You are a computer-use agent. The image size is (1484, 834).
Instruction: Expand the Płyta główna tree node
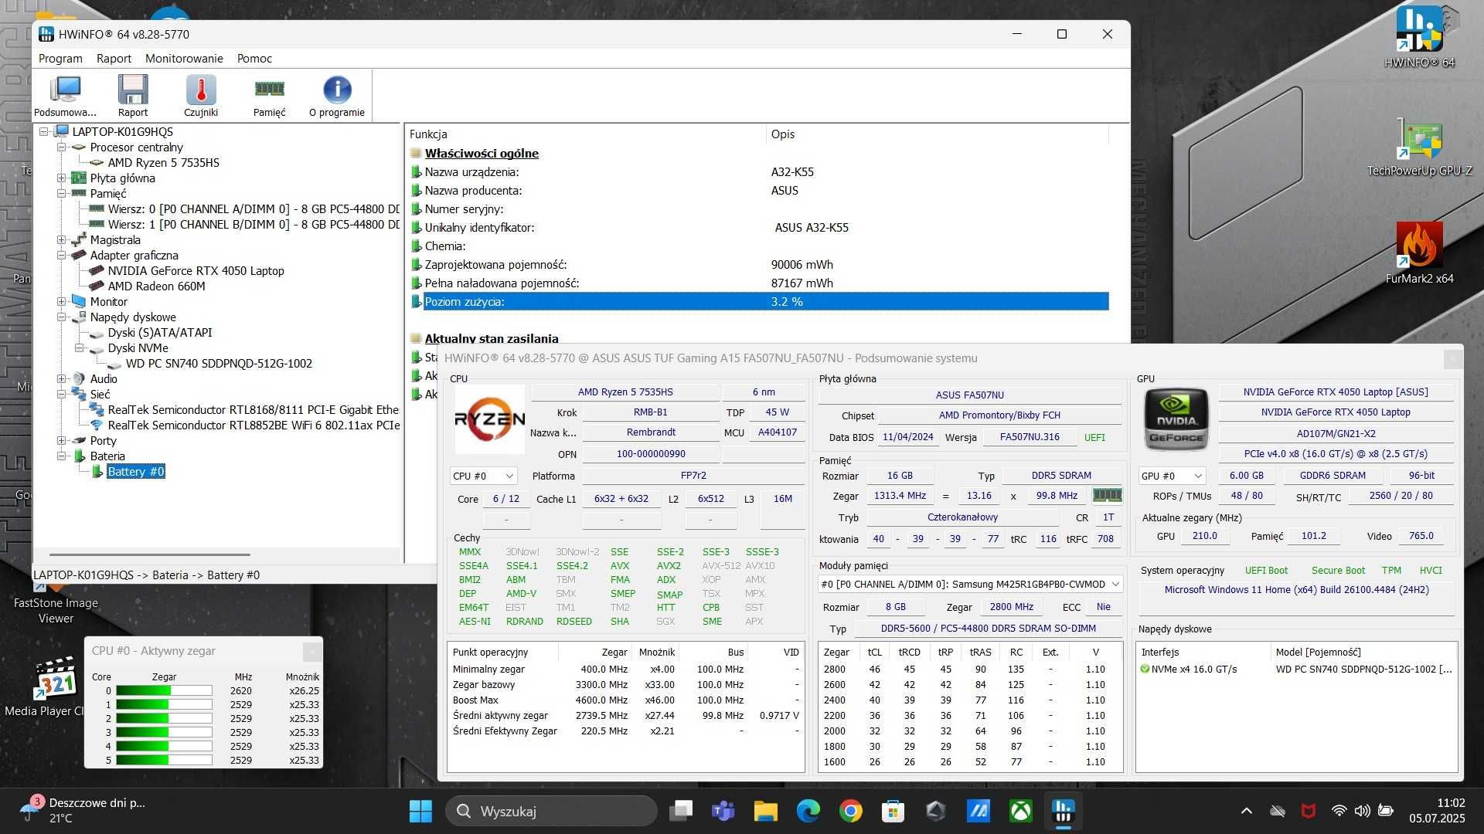tap(61, 178)
